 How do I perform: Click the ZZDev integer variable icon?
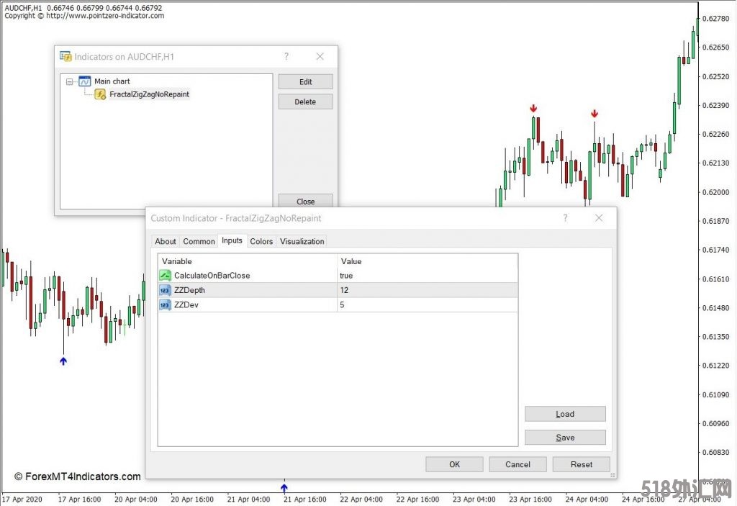(x=165, y=304)
